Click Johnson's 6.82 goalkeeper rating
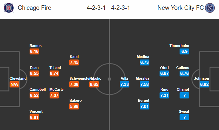This screenshot has height=130, width=219. pyautogui.click(x=204, y=84)
